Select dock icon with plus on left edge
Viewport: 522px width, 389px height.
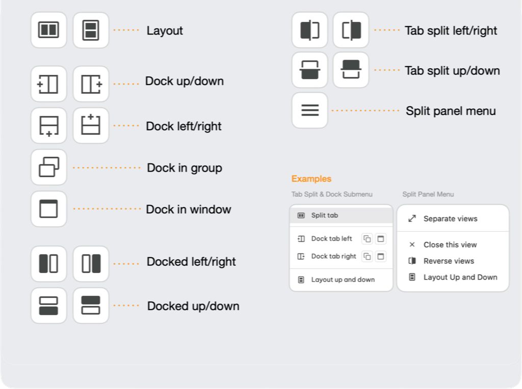click(x=49, y=84)
